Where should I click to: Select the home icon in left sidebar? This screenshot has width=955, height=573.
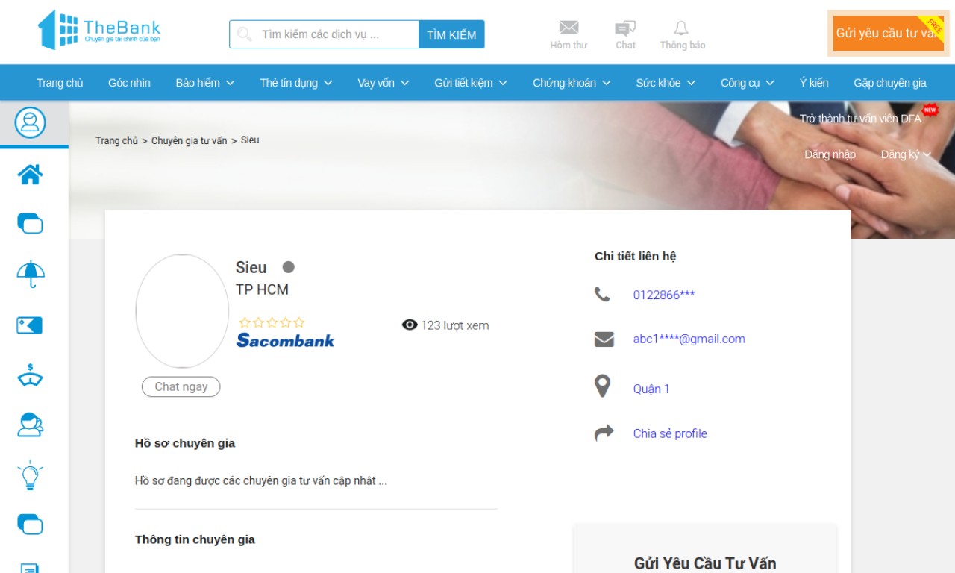pyautogui.click(x=31, y=175)
